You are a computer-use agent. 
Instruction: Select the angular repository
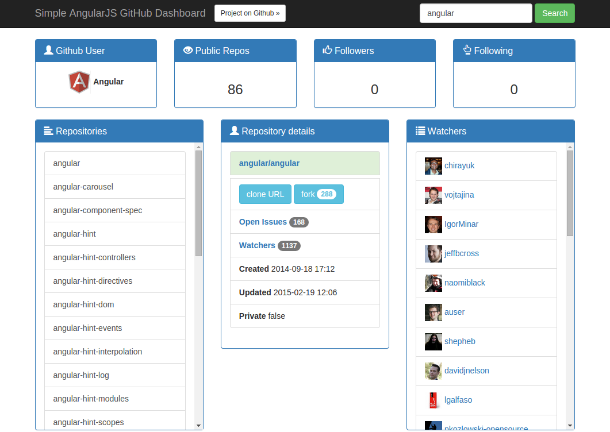(x=115, y=163)
